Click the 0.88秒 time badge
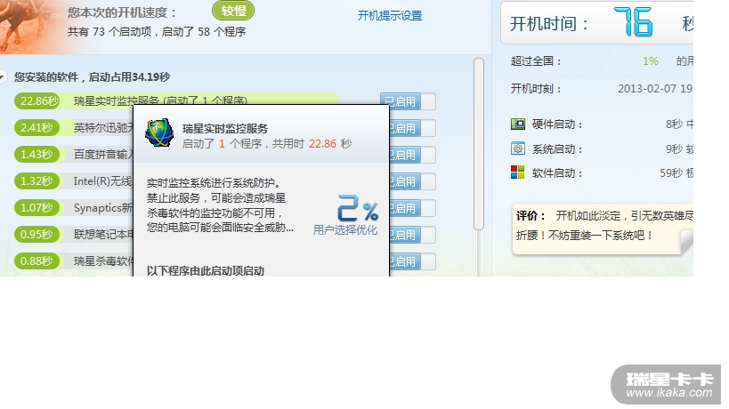The width and height of the screenshot is (729, 409). [36, 261]
